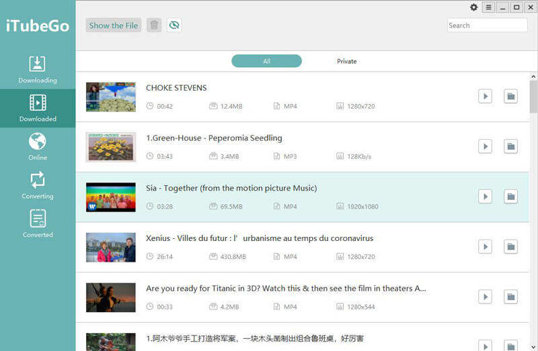This screenshot has width=538, height=351.
Task: Click the scrollbar up arrow
Action: coord(533,77)
